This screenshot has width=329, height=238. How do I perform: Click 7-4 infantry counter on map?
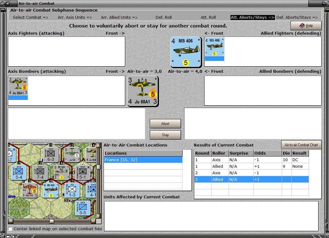40,172
